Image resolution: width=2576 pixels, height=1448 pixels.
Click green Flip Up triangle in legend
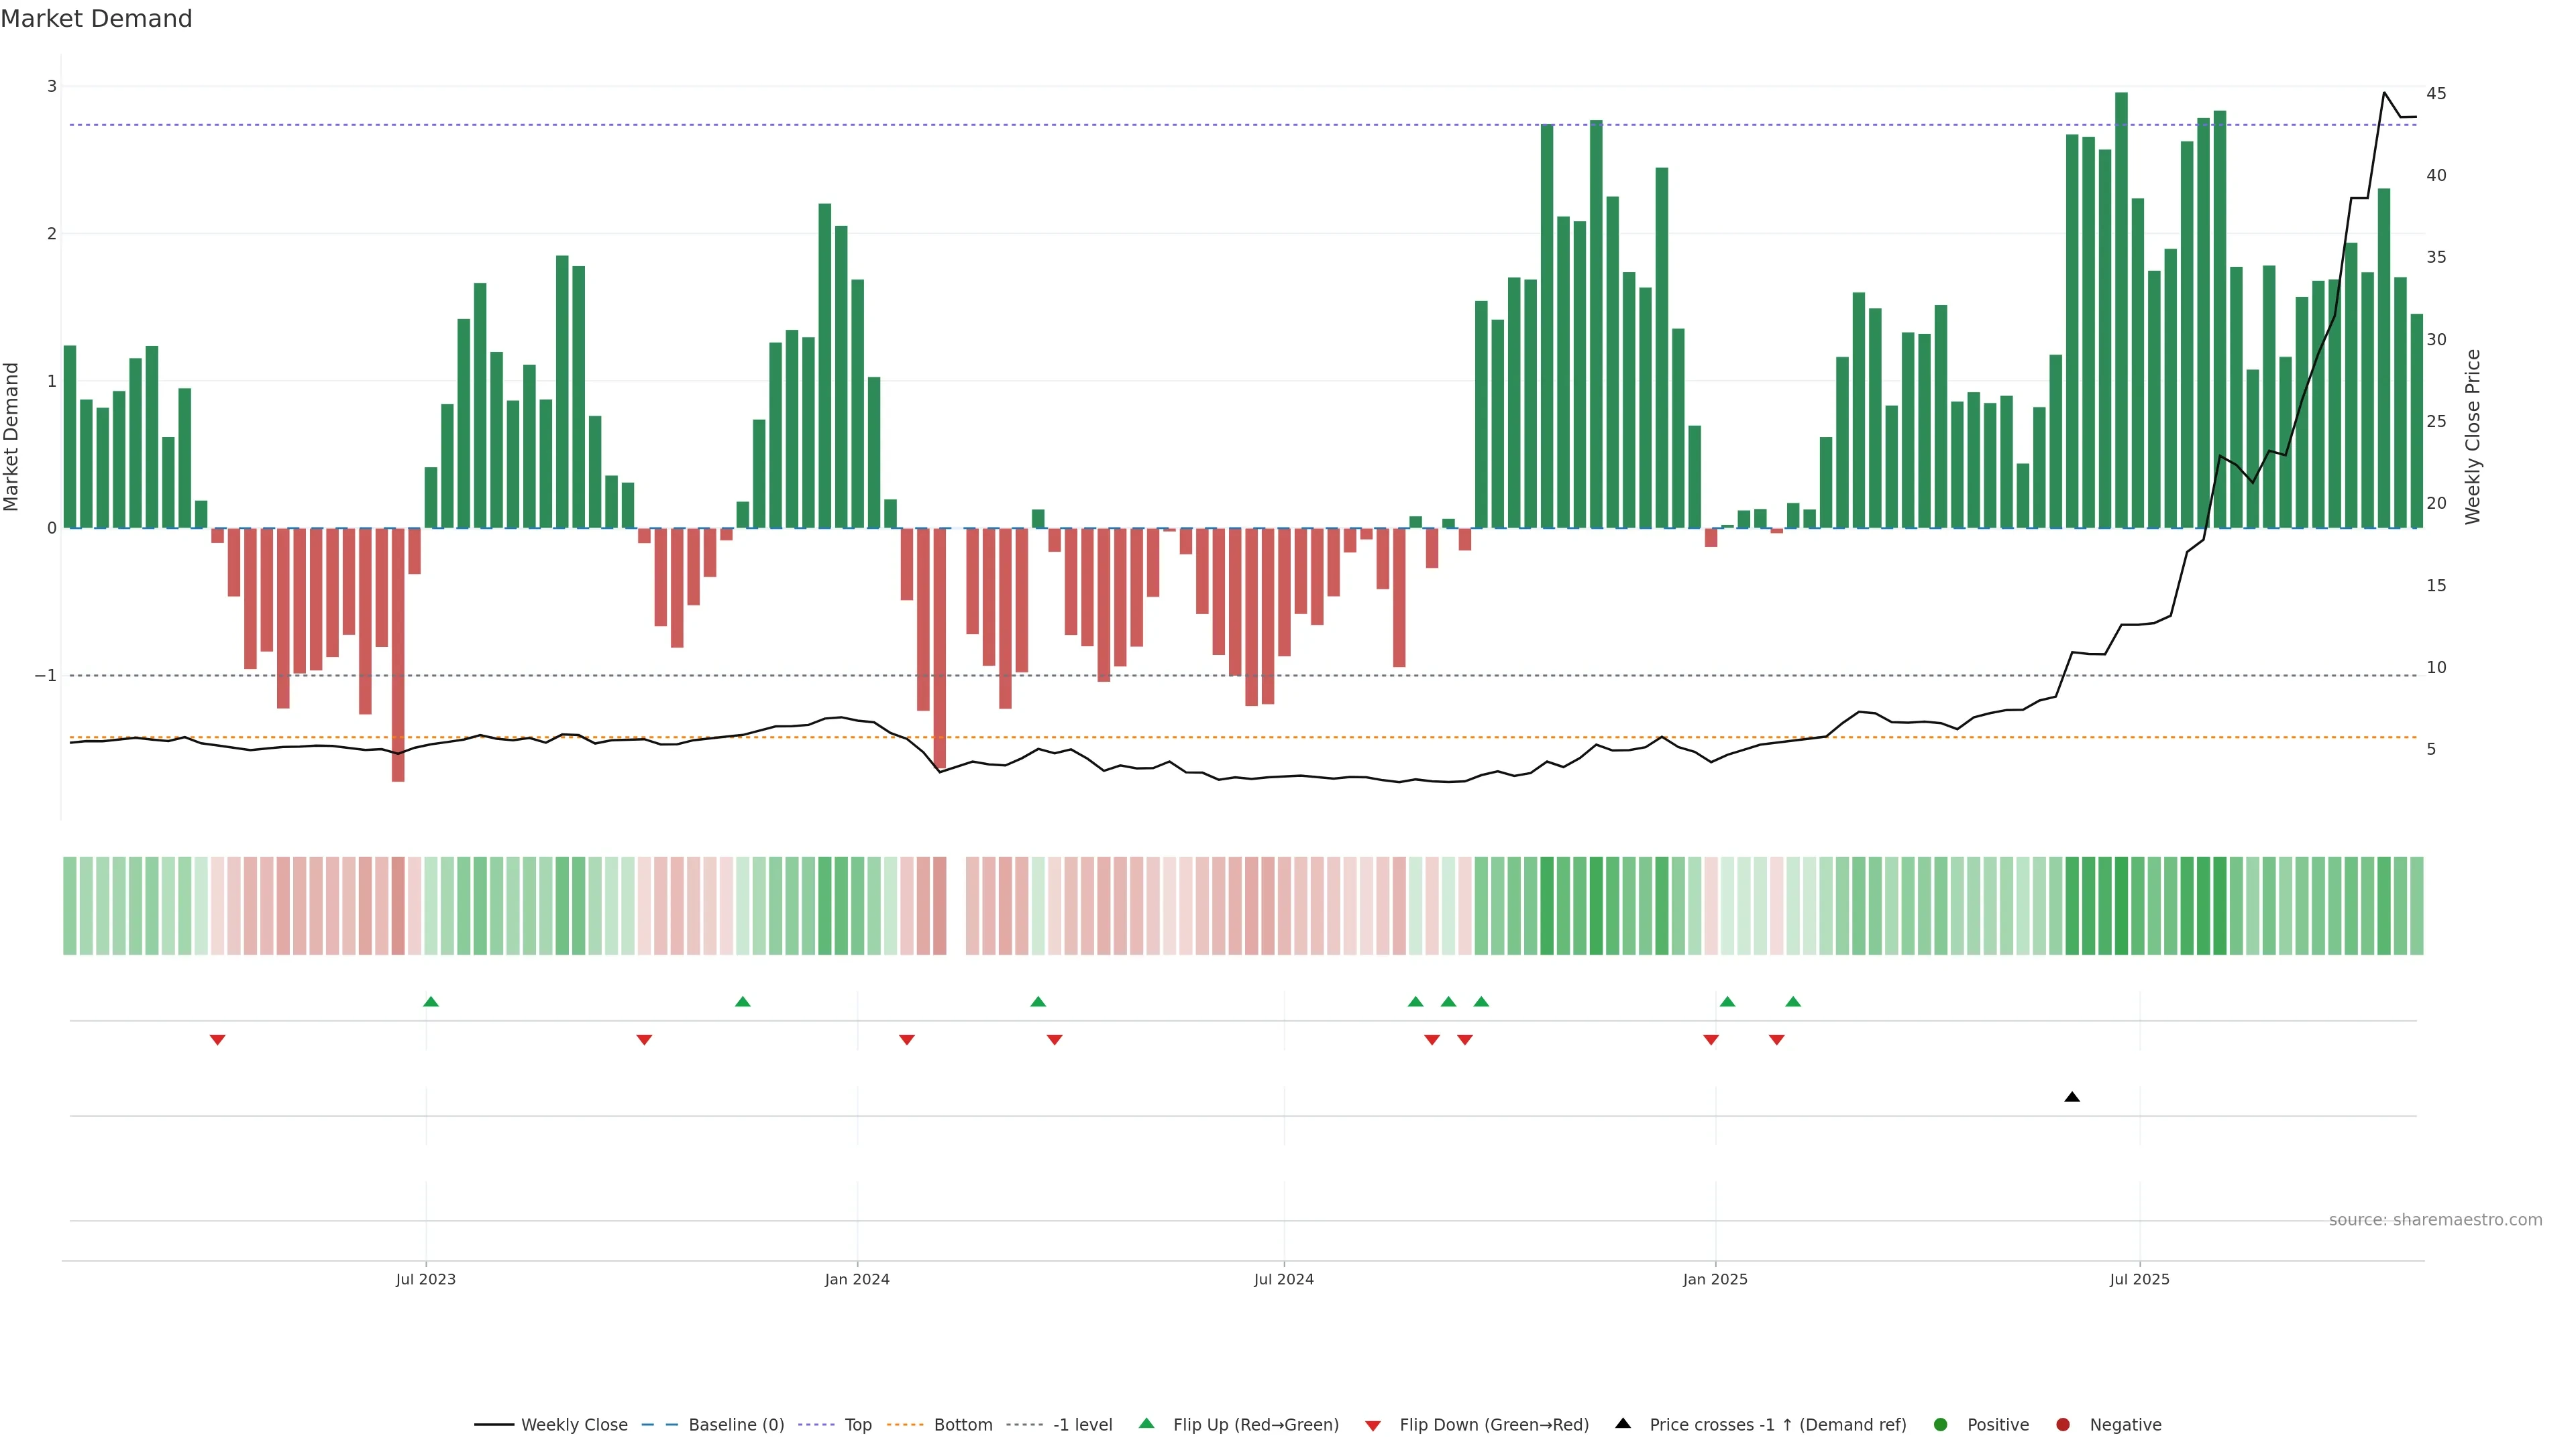pos(1147,1424)
